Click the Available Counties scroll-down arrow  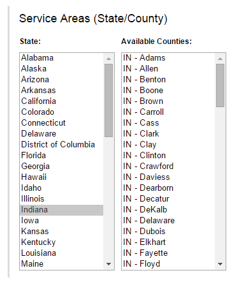(x=220, y=264)
